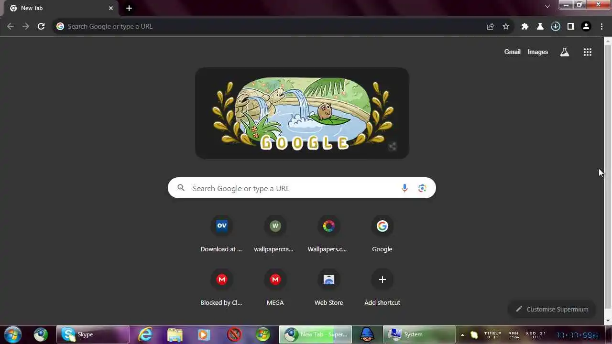612x344 pixels.
Task: Open Windows Explorer folder in taskbar
Action: (175, 334)
